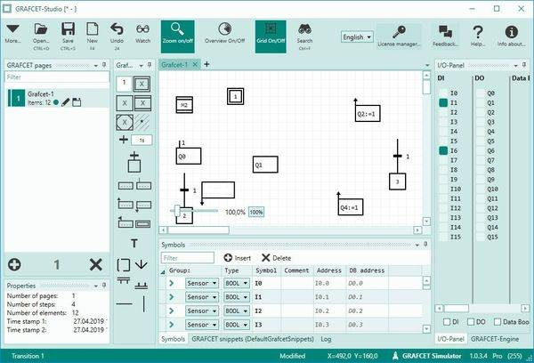Switch to the Grafcet-1 editor tab
This screenshot has width=534, height=363.
point(174,65)
